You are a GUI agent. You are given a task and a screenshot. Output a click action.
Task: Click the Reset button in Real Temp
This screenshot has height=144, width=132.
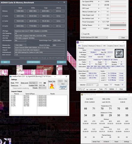click(116, 142)
